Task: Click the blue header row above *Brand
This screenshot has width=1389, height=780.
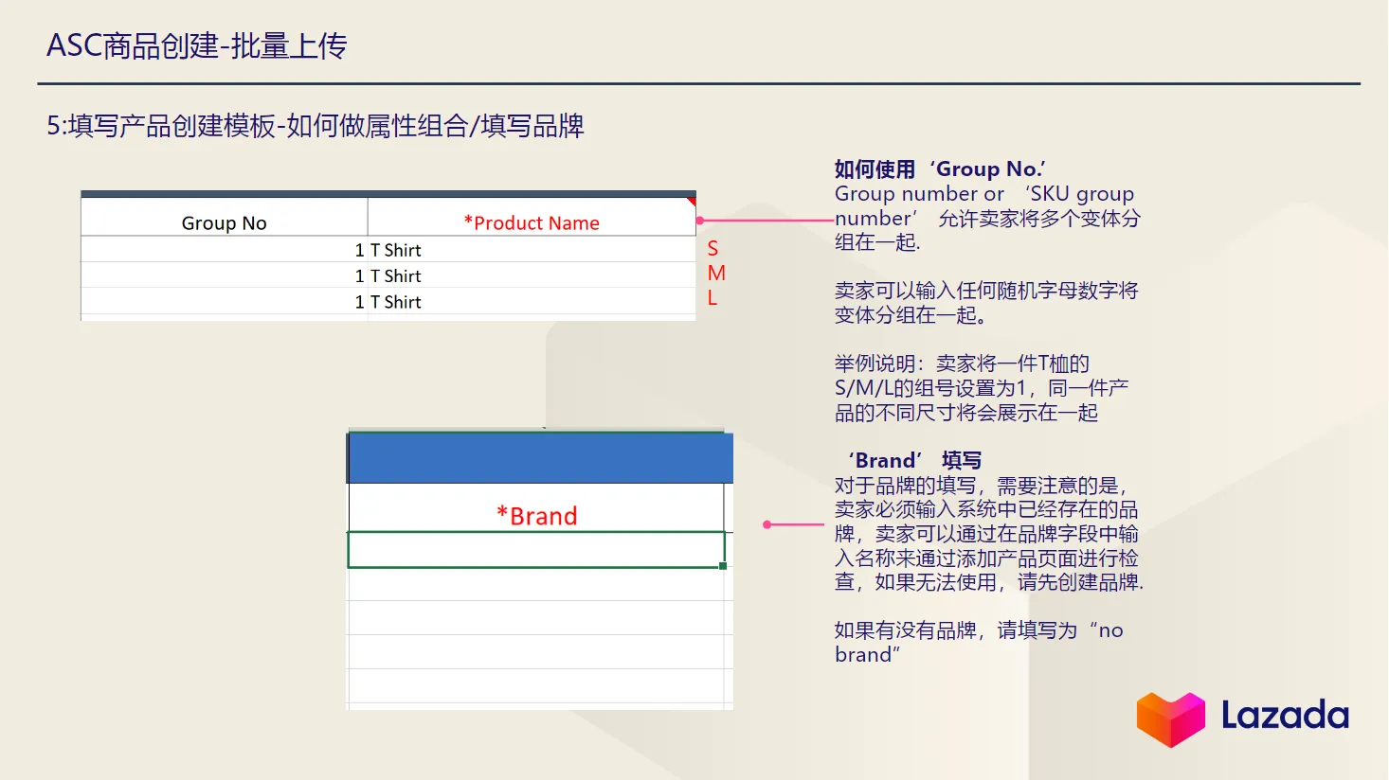Action: [x=540, y=457]
